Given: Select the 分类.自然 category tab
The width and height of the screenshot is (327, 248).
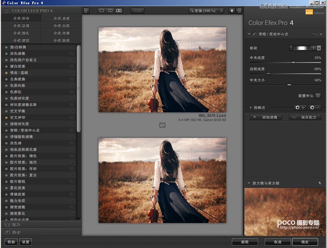Looking at the screenshot, I should [x=62, y=25].
